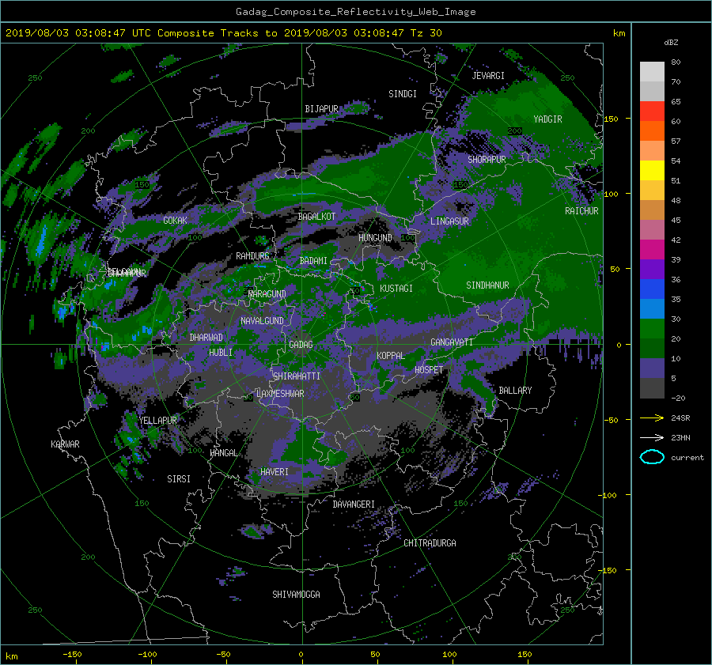The width and height of the screenshot is (712, 665).
Task: Click the HOSPET city label
Action: pyautogui.click(x=429, y=370)
